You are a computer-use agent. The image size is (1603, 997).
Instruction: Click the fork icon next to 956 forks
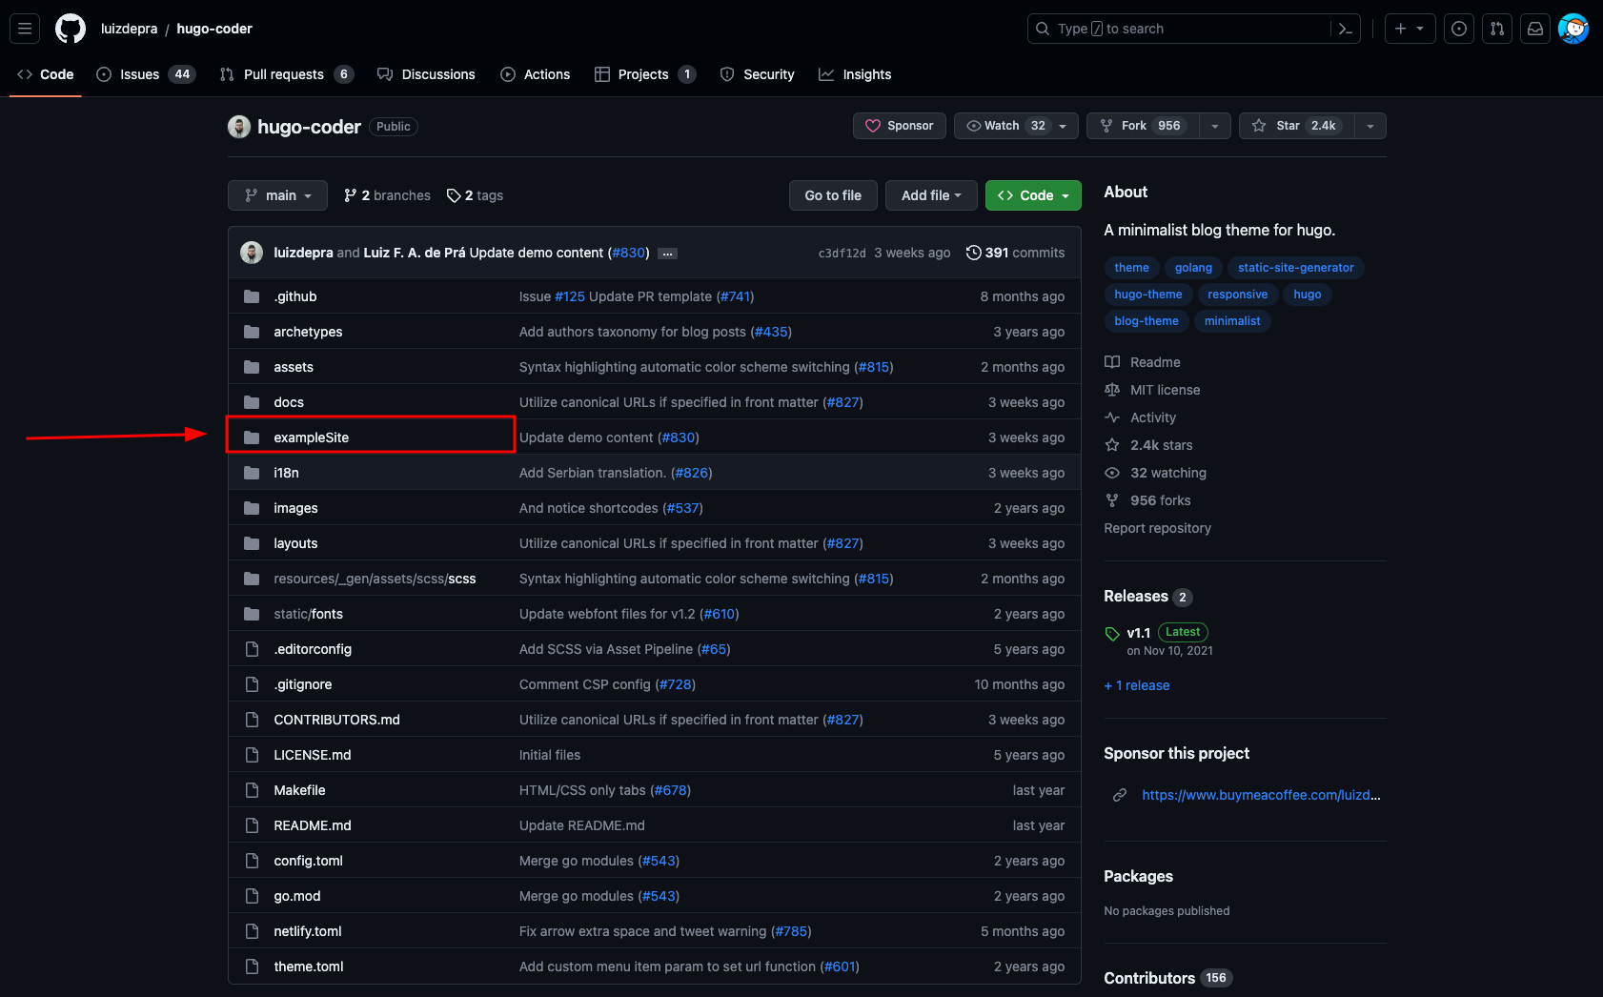(x=1112, y=500)
